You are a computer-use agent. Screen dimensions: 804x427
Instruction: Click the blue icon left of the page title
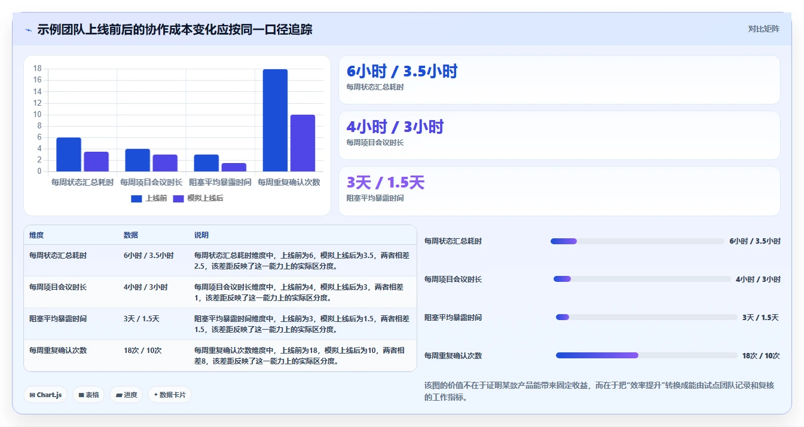[28, 30]
